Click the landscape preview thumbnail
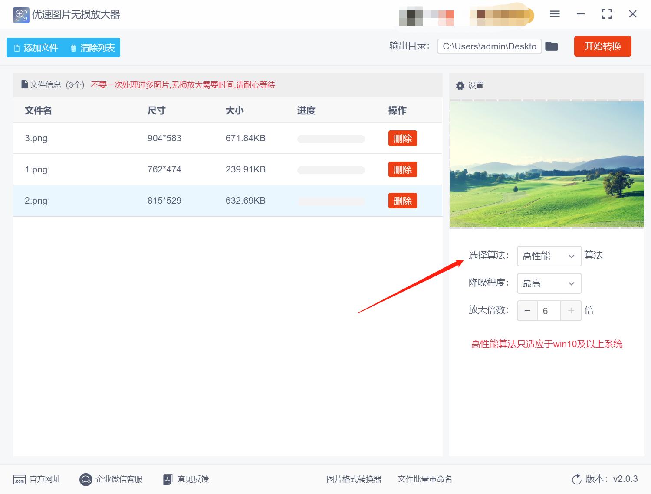The height and width of the screenshot is (494, 651). click(546, 164)
